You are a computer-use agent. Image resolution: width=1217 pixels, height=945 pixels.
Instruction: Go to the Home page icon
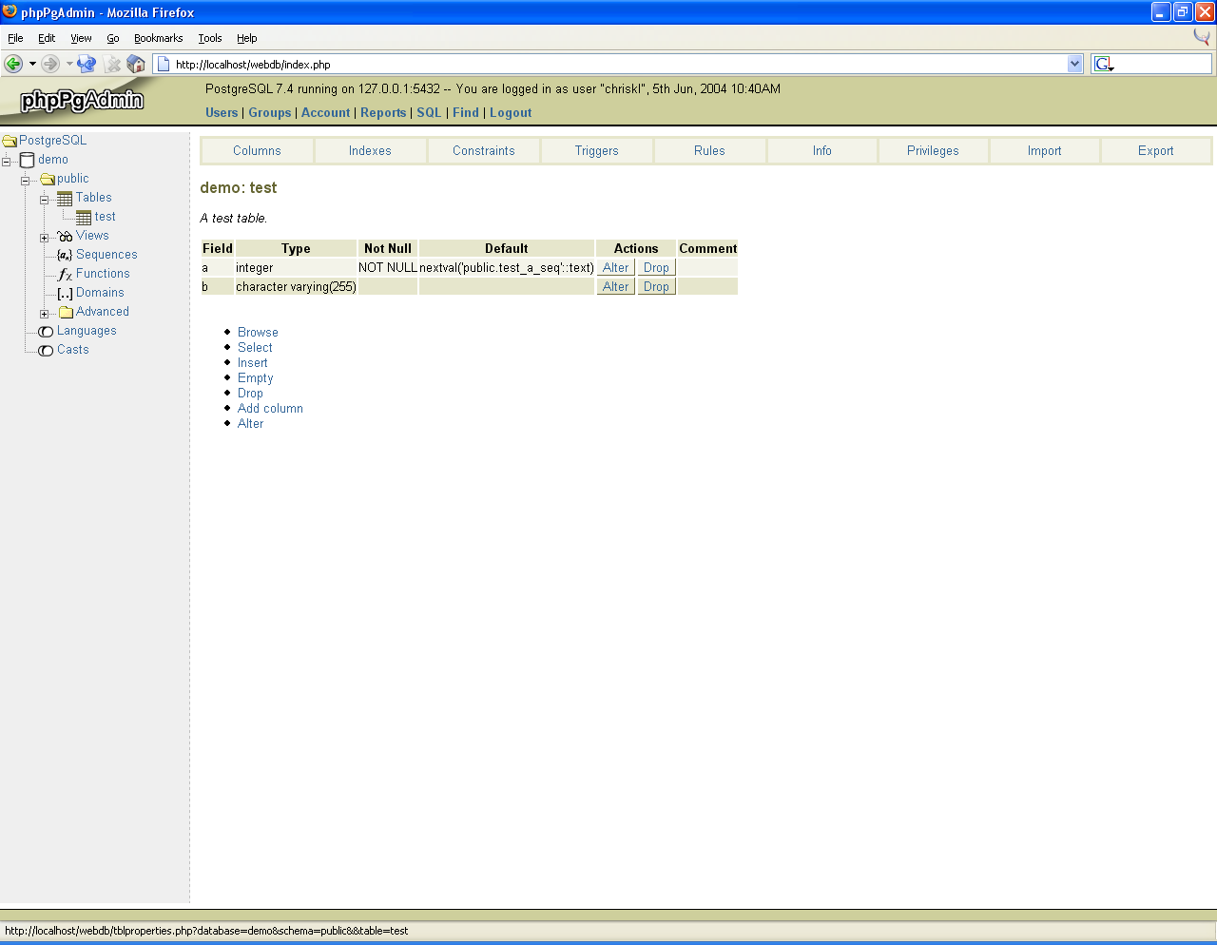(136, 64)
